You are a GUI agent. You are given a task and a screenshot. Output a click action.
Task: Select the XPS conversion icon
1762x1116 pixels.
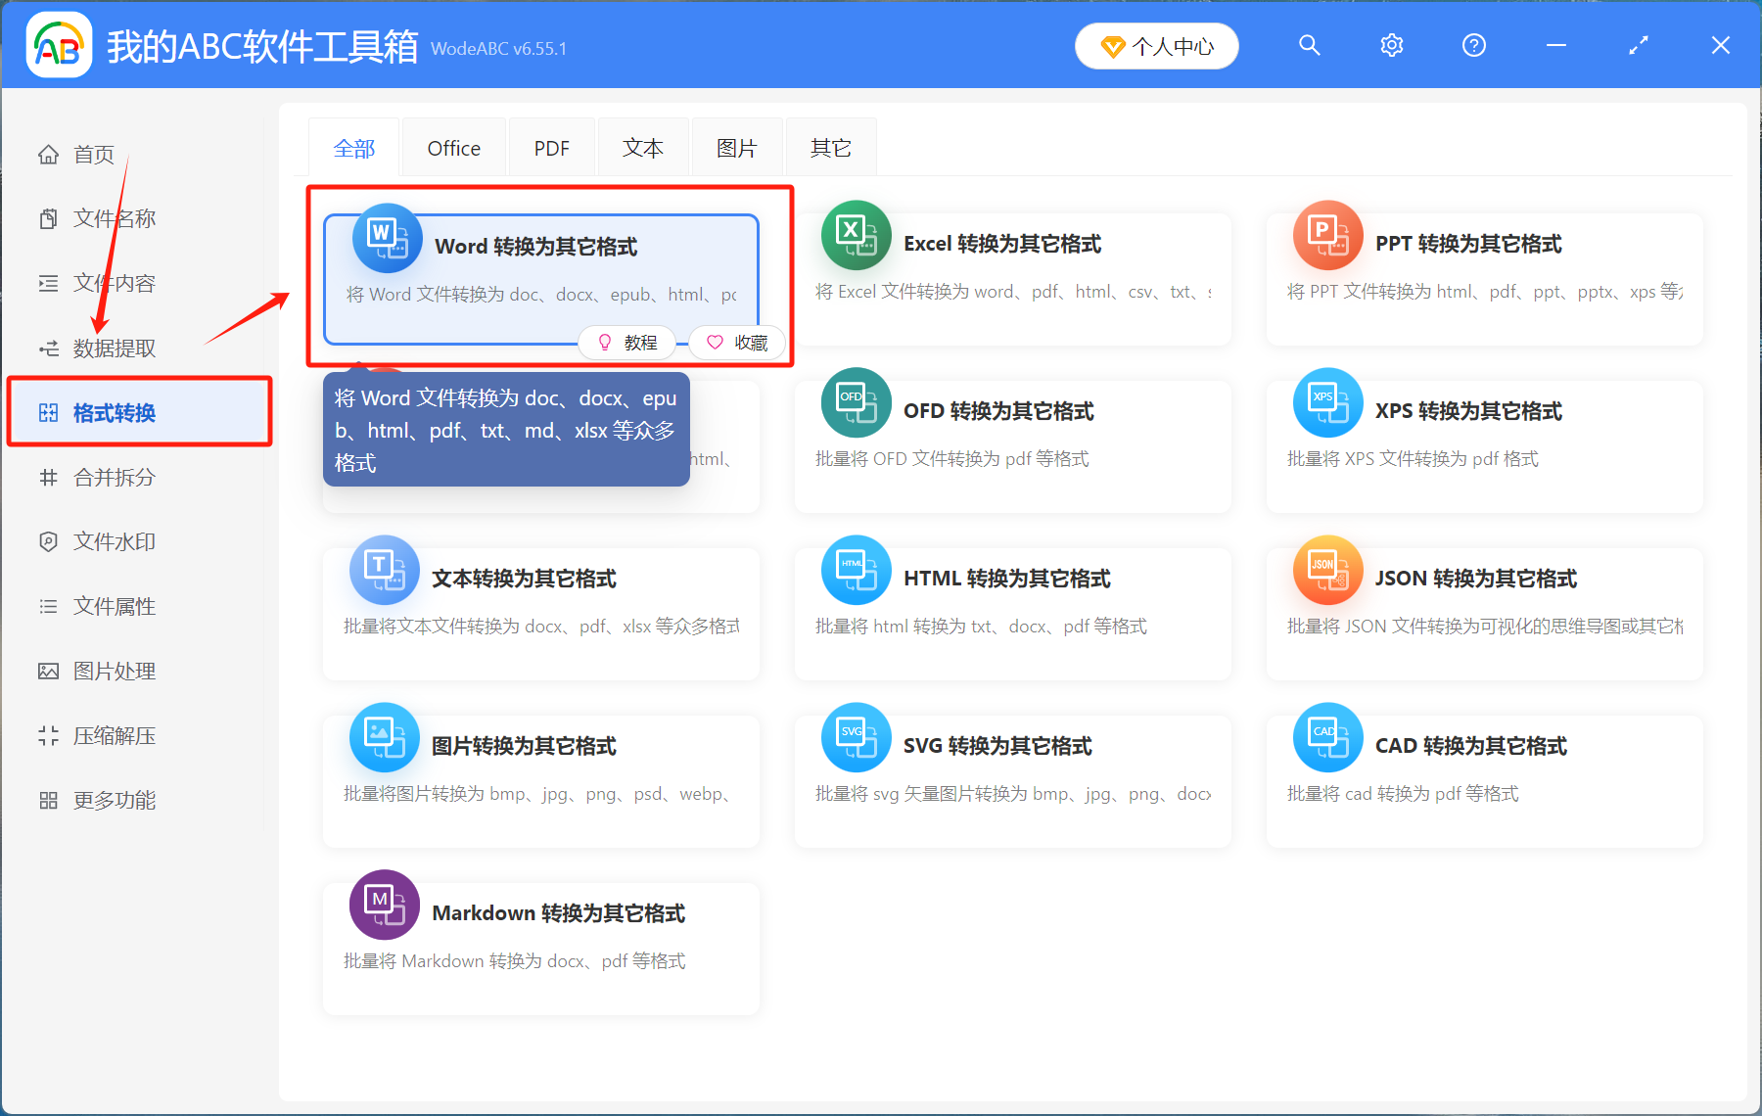click(1327, 403)
